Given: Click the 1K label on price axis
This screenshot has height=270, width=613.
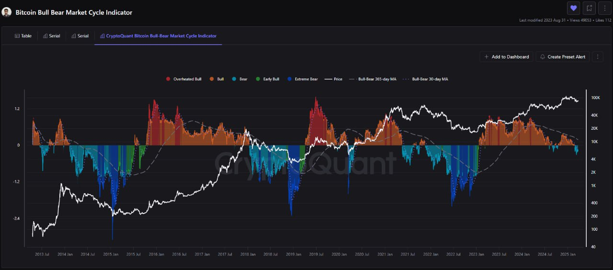Looking at the screenshot, I should tap(593, 186).
